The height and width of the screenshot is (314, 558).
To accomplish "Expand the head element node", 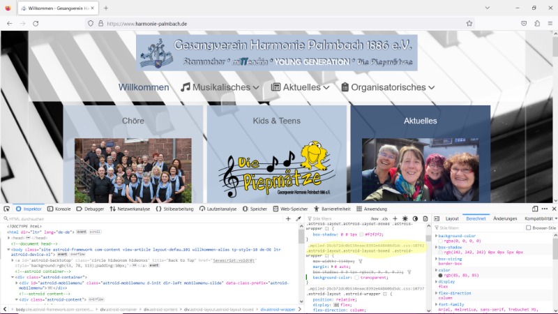I will click(9, 238).
